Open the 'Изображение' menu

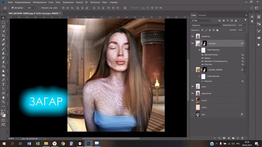pyautogui.click(x=40, y=2)
